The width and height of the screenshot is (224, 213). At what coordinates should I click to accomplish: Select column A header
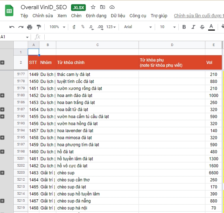pyautogui.click(x=33, y=45)
